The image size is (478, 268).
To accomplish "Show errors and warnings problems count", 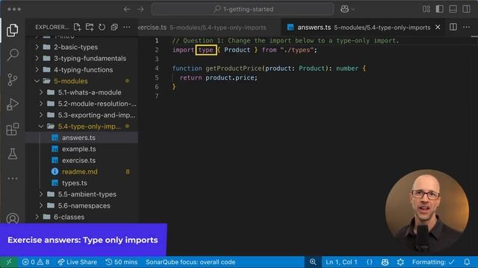I will click(x=36, y=262).
